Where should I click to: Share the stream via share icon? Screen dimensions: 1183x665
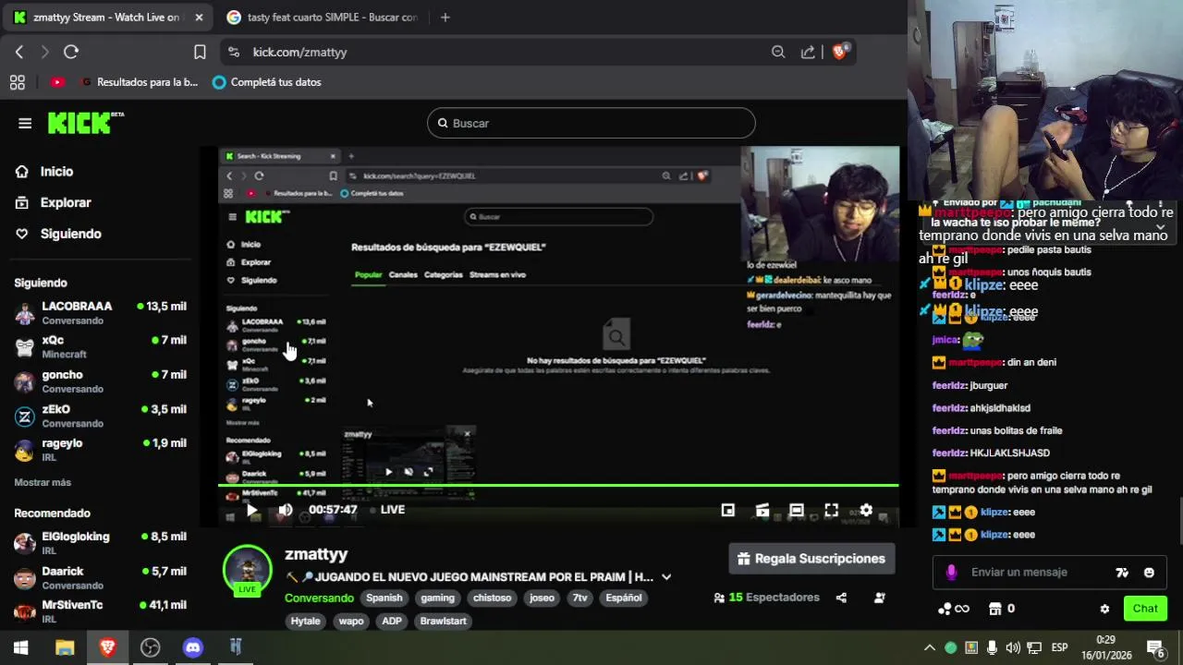(841, 598)
